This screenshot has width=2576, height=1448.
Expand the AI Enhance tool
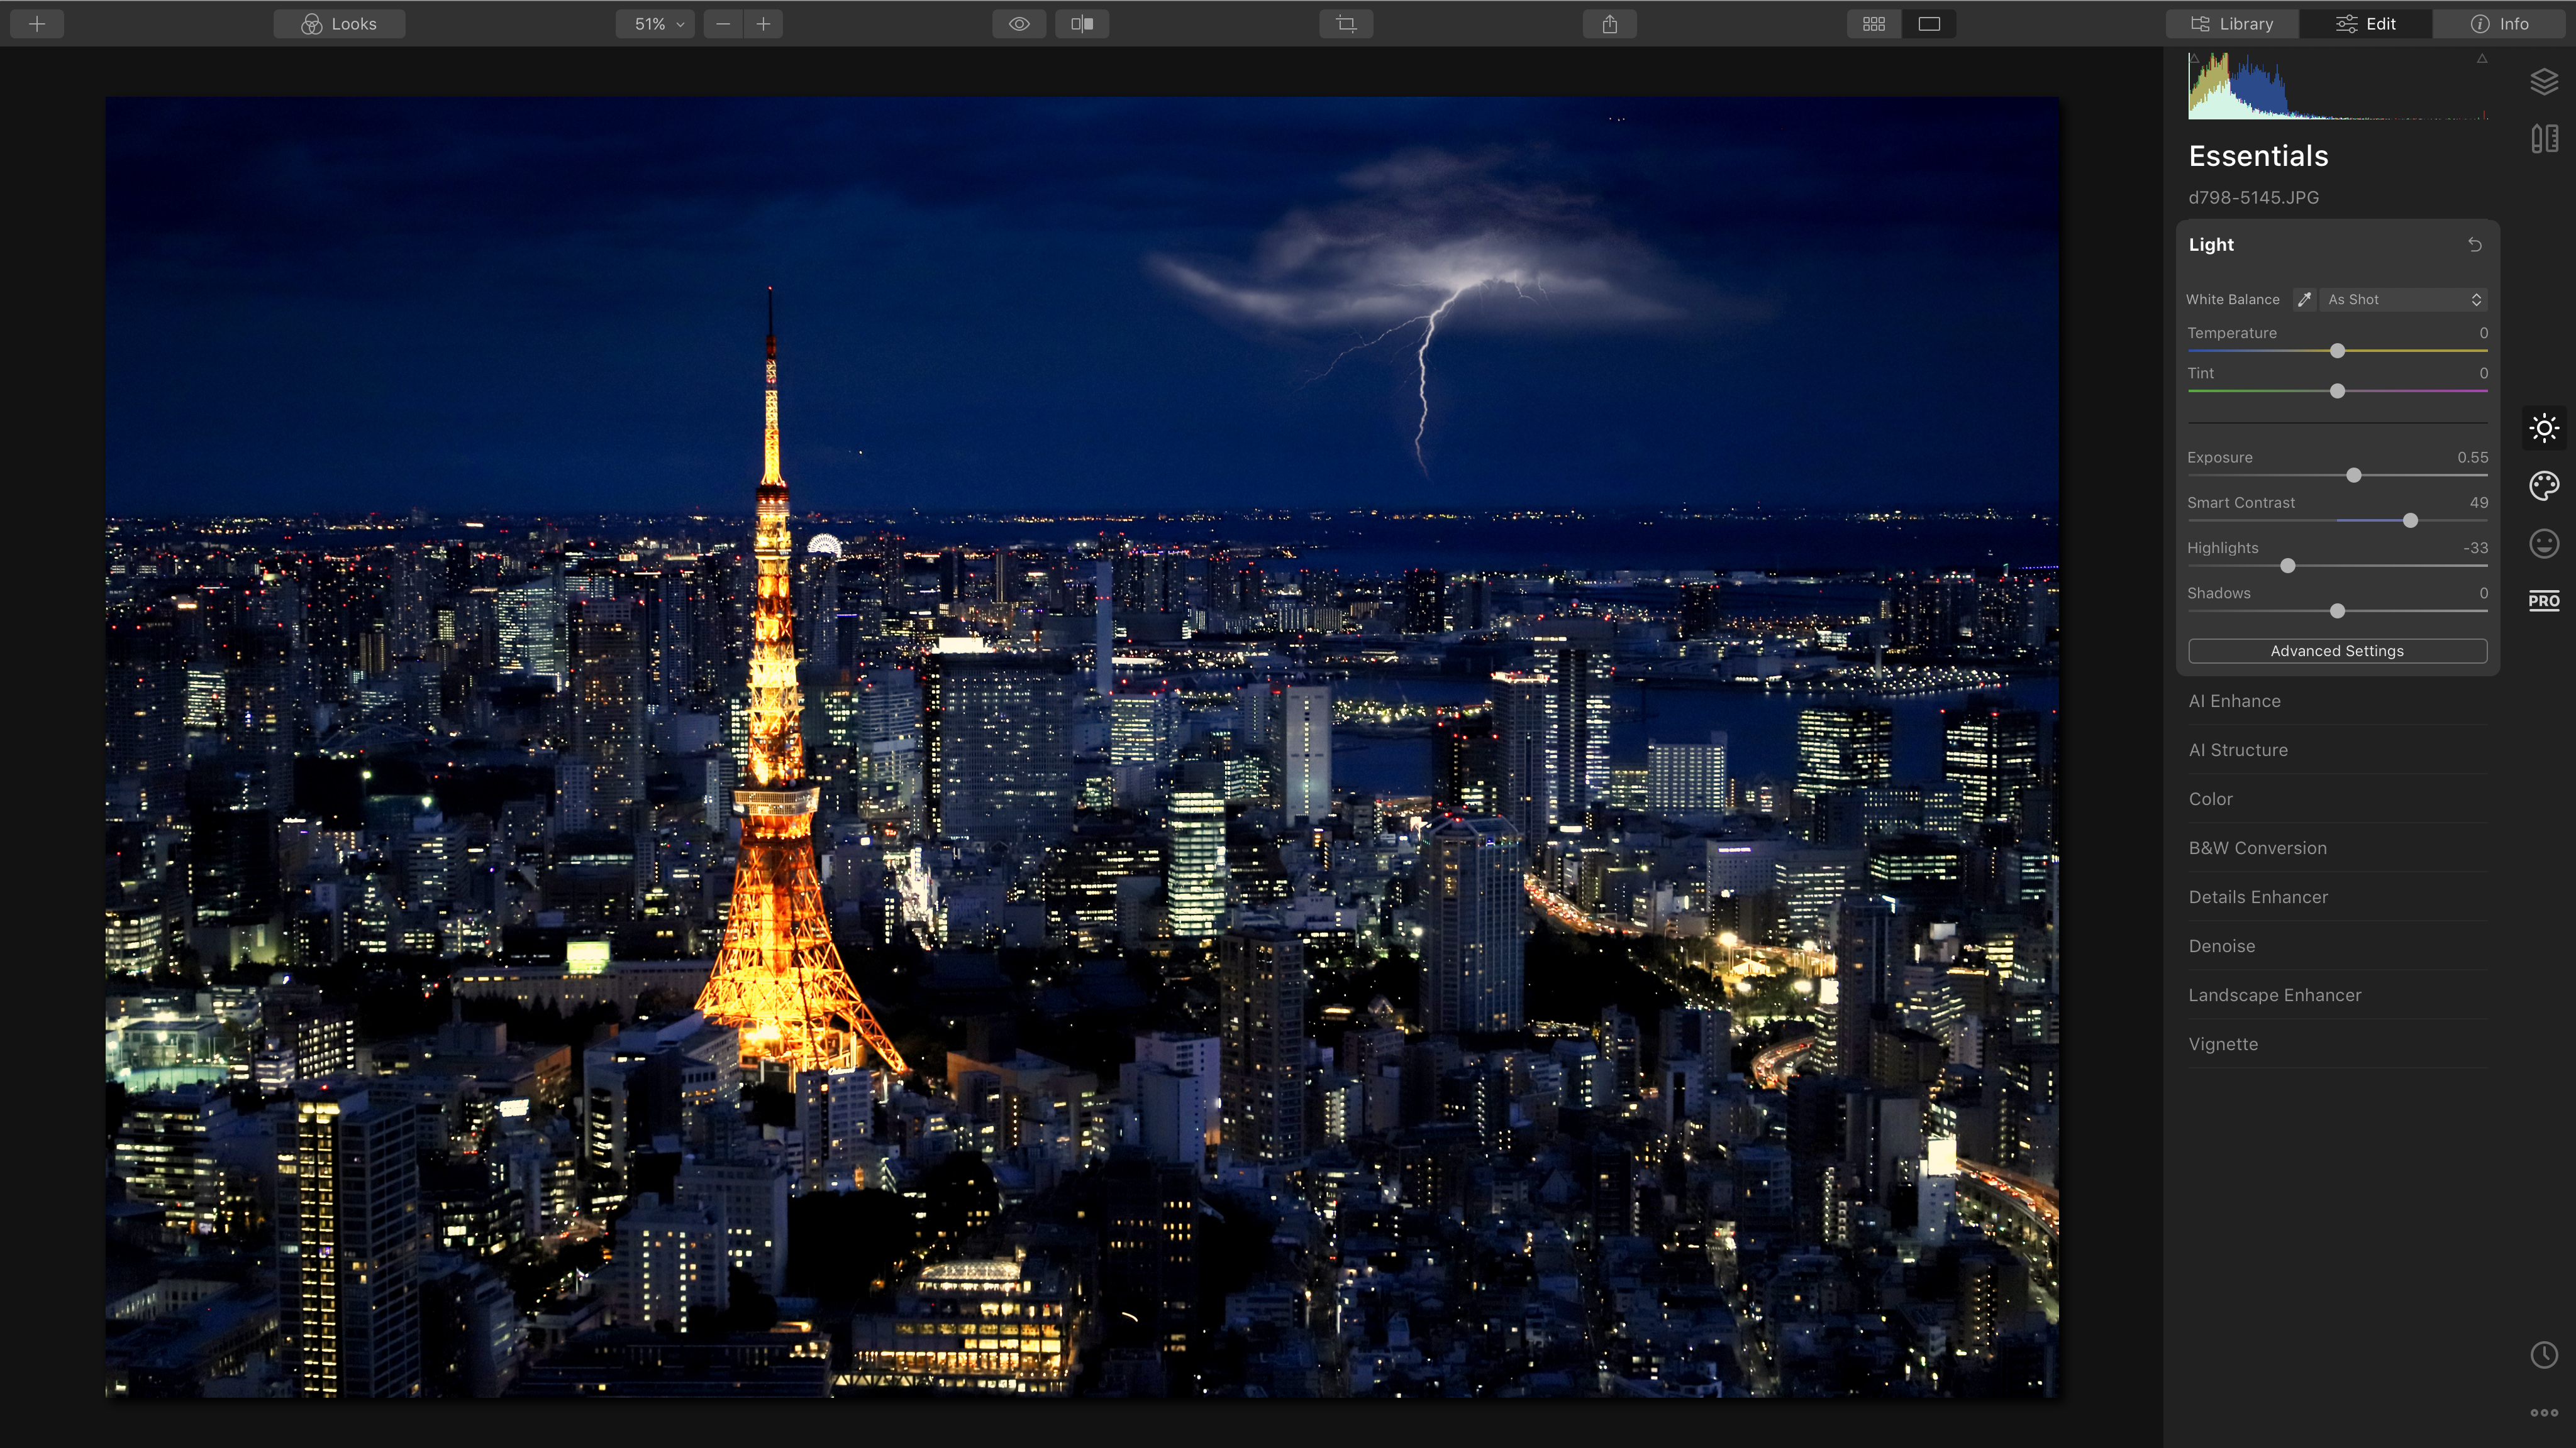coord(2234,701)
